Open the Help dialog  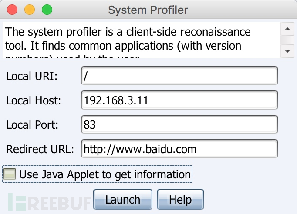180,199
